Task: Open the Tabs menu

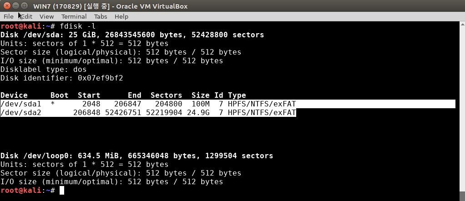Action: (101, 16)
